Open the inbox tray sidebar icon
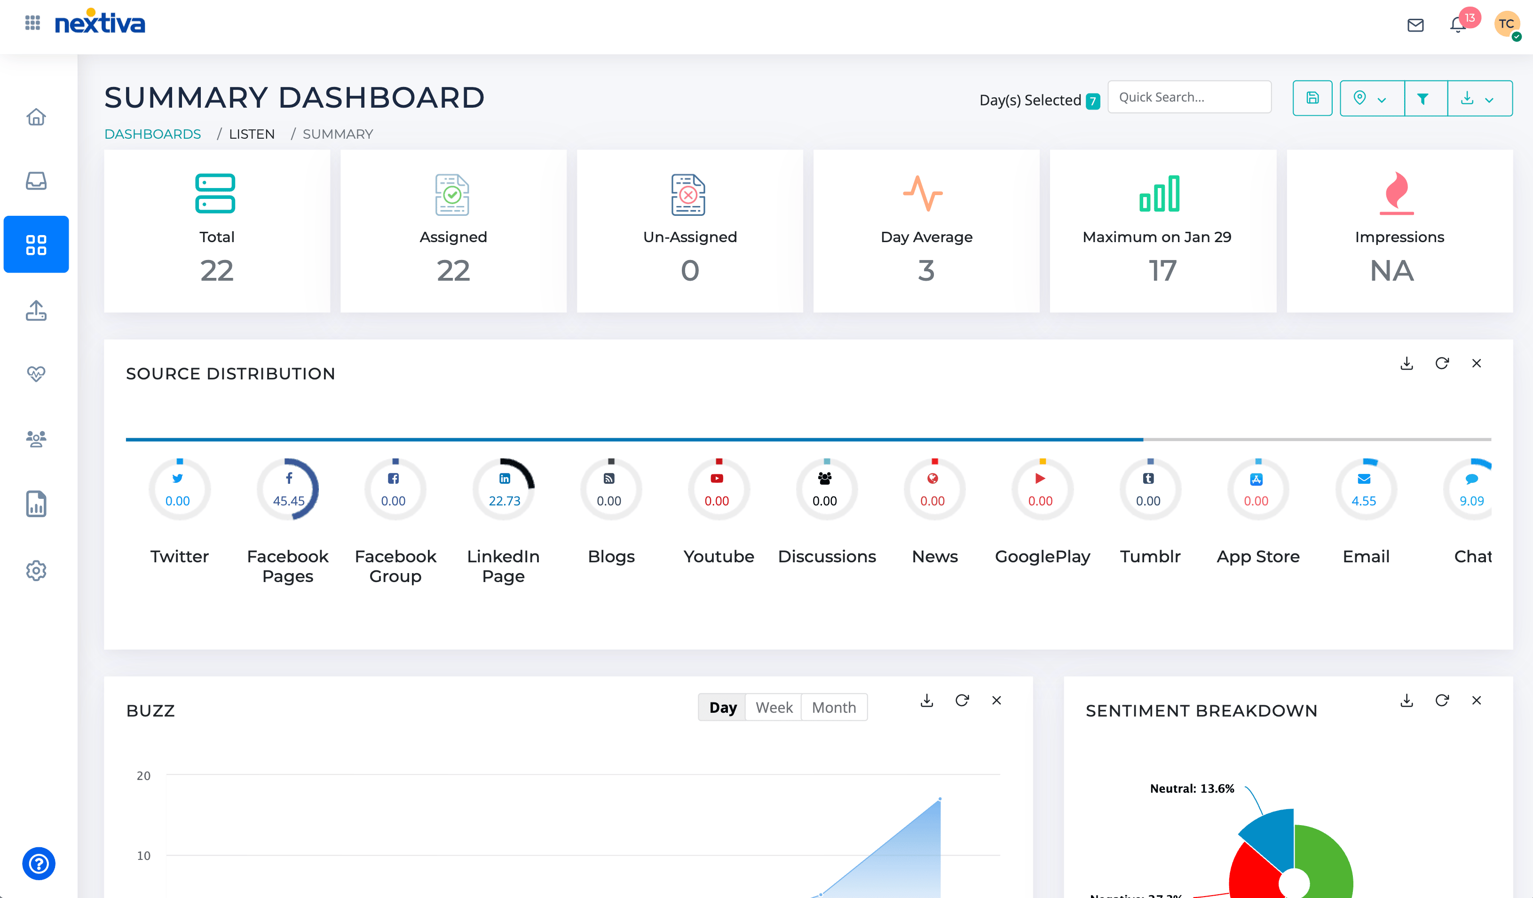Viewport: 1533px width, 898px height. 36,181
